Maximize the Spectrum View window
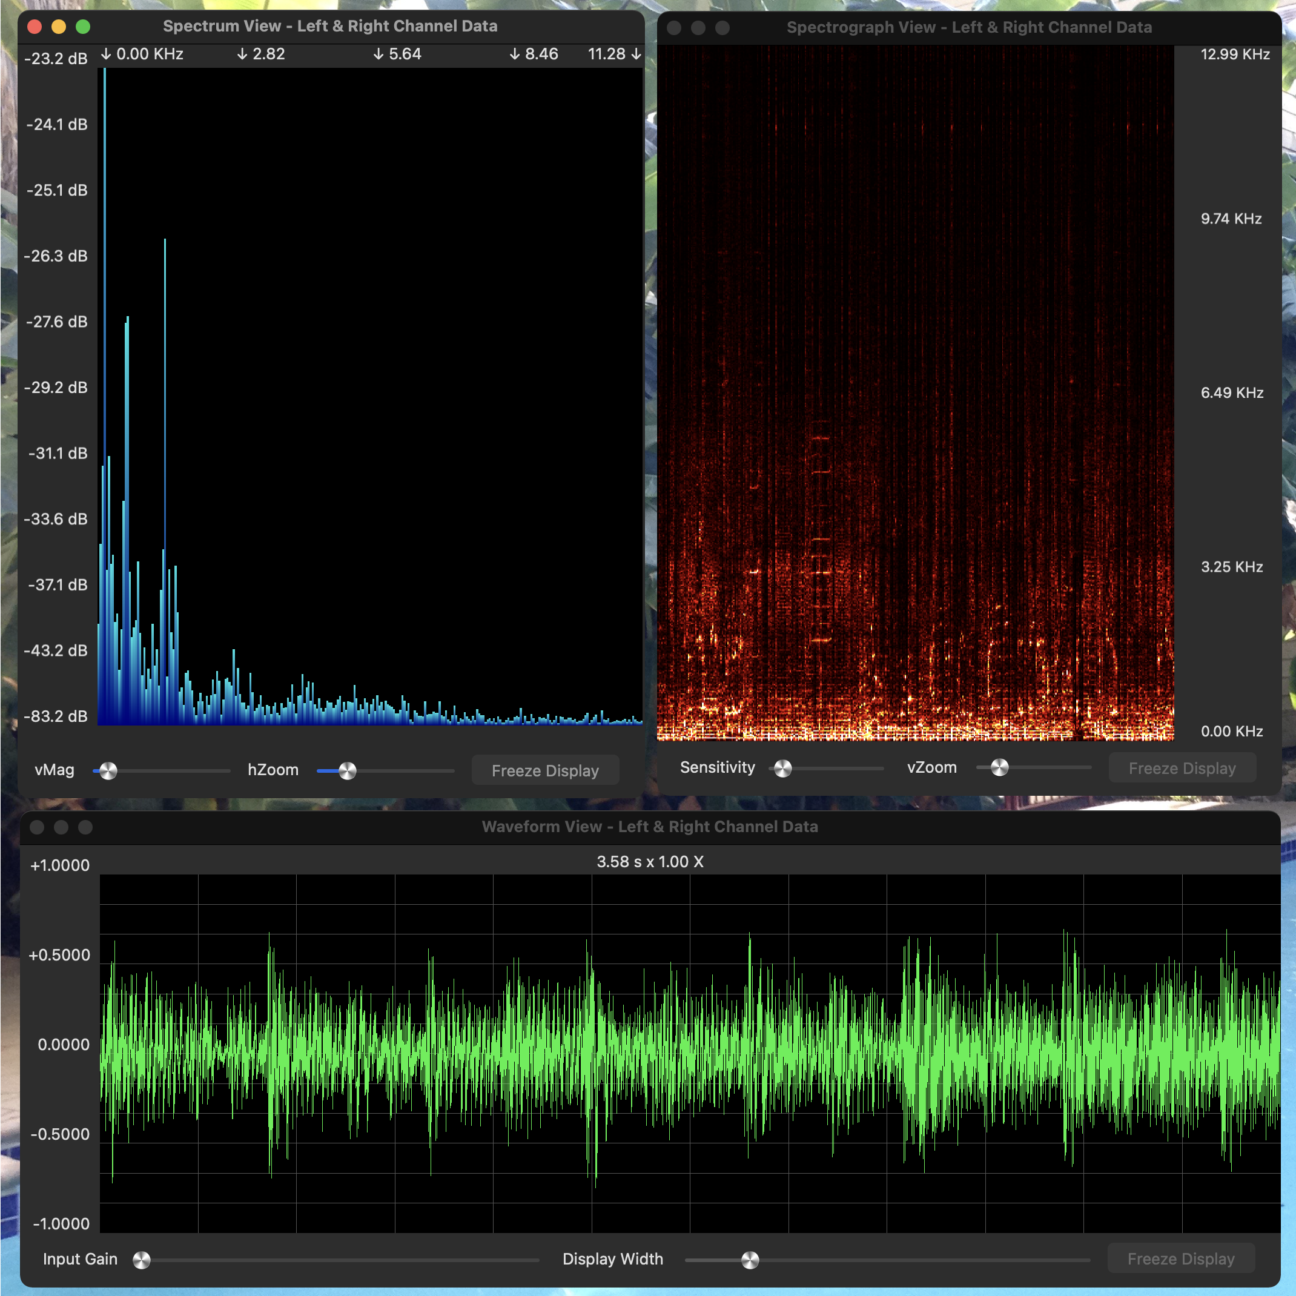This screenshot has height=1296, width=1296. point(83,27)
